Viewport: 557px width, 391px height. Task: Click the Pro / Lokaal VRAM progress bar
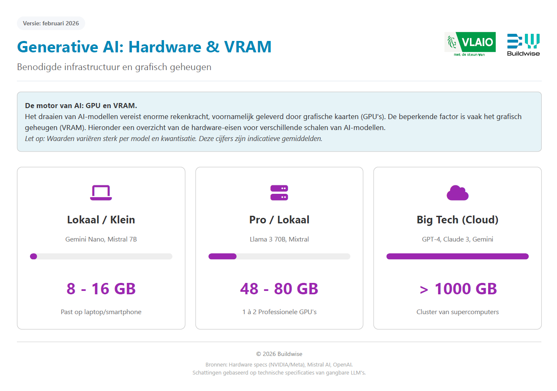tap(279, 256)
